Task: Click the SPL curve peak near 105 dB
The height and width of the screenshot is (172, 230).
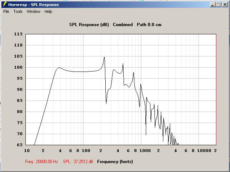Action: tap(104, 57)
